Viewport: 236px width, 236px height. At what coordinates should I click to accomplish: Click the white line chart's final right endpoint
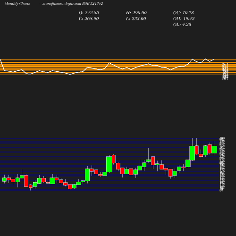pos(214,59)
